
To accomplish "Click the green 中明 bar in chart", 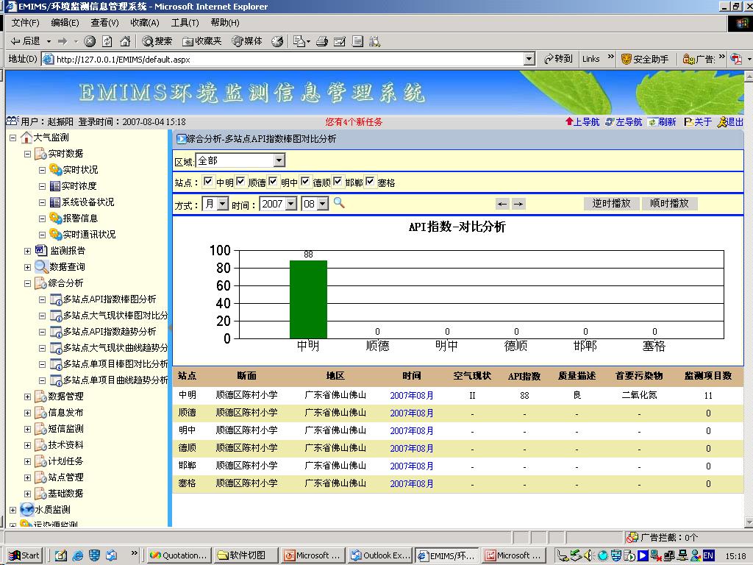I will click(308, 299).
